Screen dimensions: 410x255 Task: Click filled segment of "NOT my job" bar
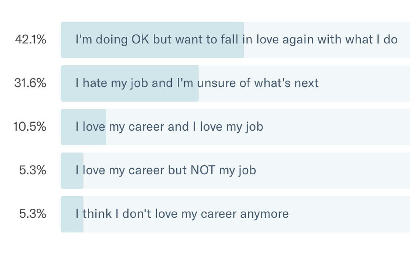(72, 182)
